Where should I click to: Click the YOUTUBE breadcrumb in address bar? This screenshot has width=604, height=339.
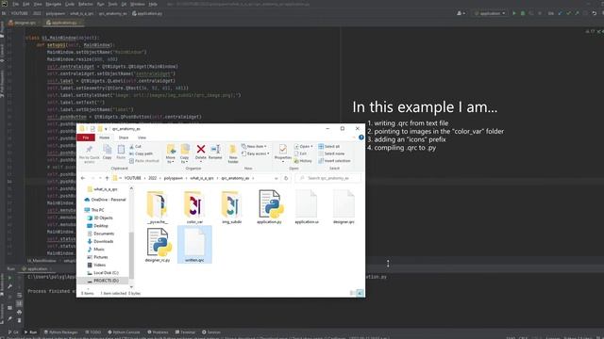click(x=133, y=178)
